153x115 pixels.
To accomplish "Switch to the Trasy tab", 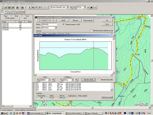I will pyautogui.click(x=27, y=16).
